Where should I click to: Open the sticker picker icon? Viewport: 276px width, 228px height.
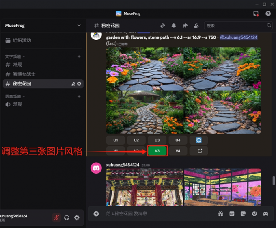pos(243,214)
